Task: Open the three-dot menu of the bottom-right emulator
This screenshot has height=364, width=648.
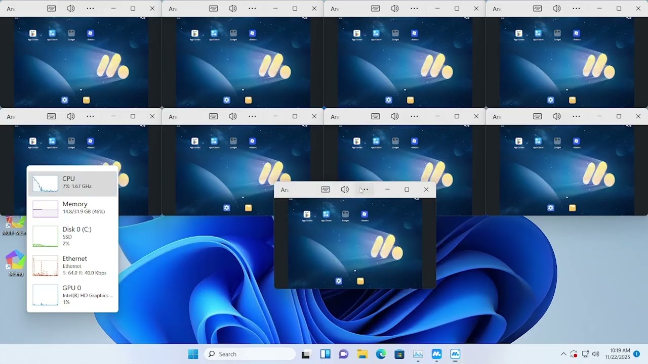Action: pos(576,116)
